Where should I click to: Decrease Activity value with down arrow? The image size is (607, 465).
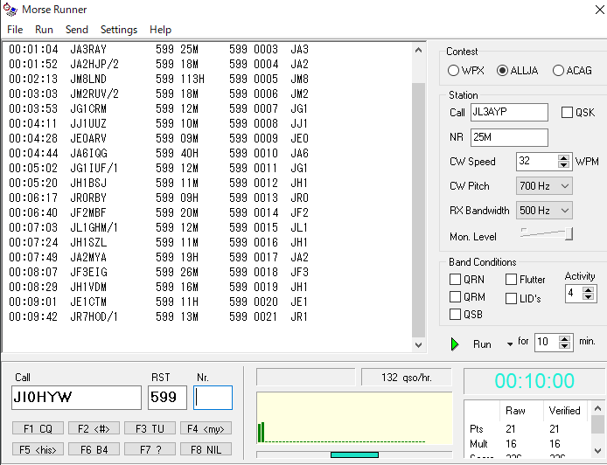(586, 297)
